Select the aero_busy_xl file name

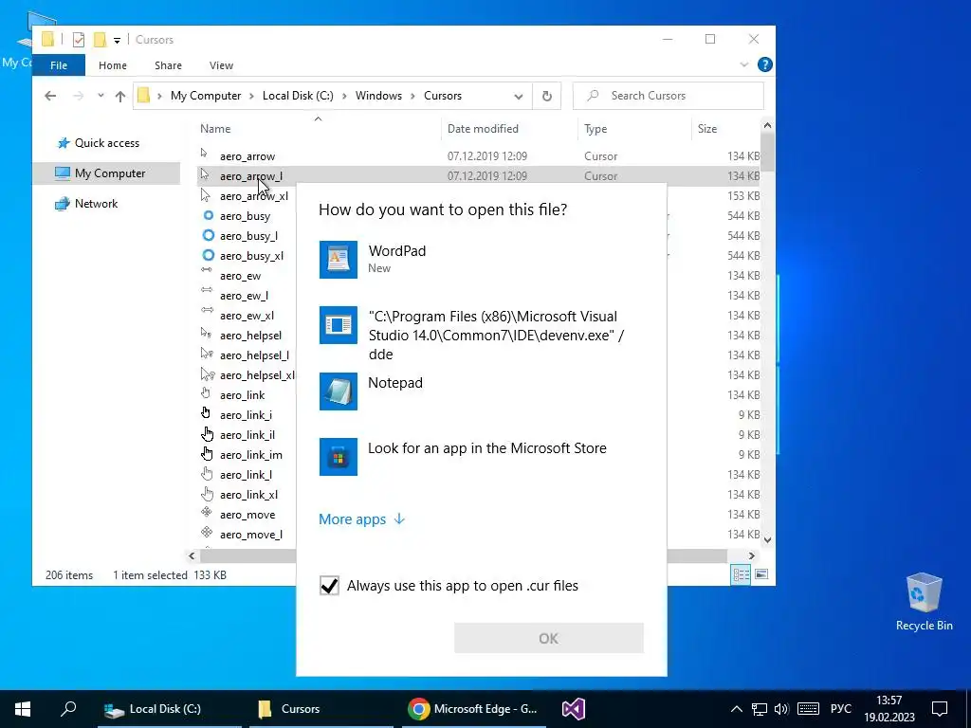tap(251, 256)
